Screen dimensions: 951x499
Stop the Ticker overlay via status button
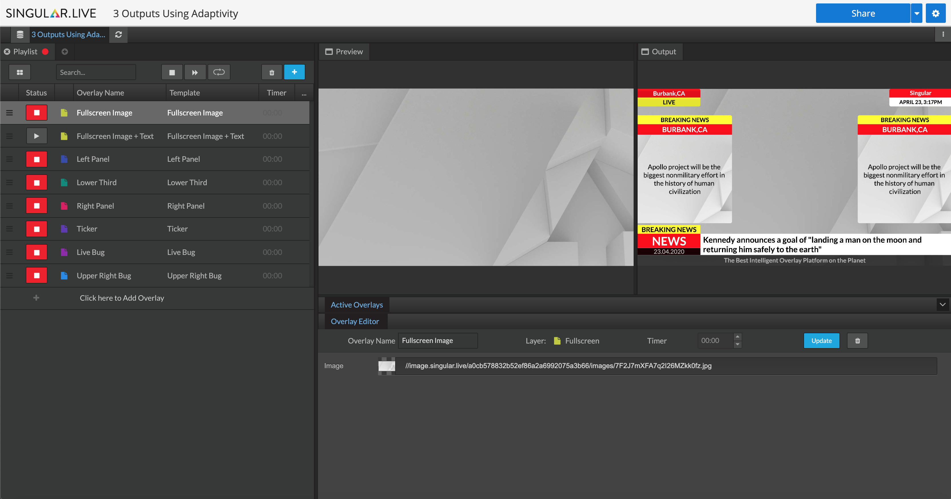pyautogui.click(x=37, y=229)
